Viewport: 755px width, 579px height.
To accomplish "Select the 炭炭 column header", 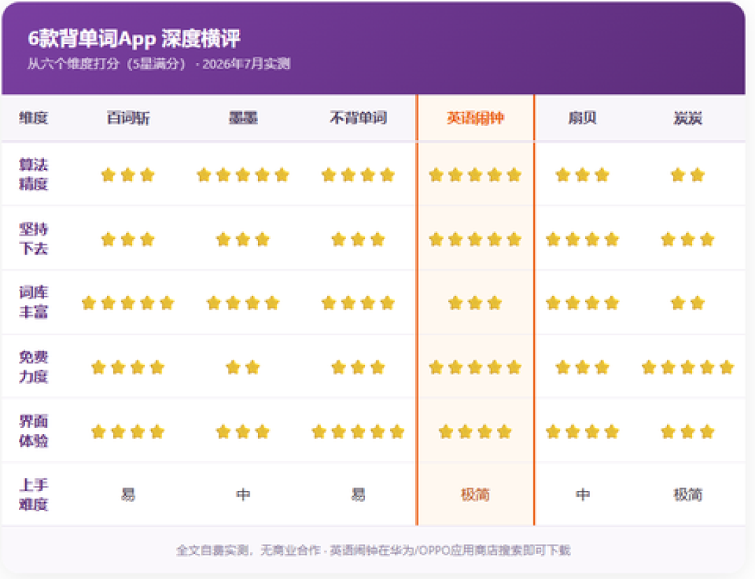I will tap(688, 117).
